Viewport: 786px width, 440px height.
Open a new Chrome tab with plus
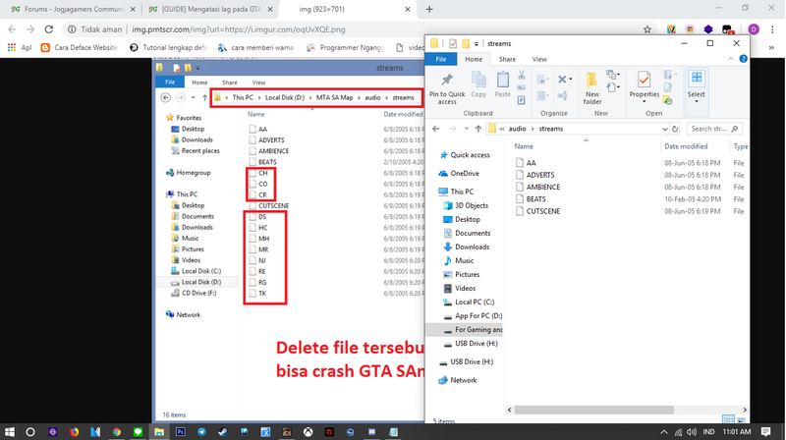tap(429, 9)
